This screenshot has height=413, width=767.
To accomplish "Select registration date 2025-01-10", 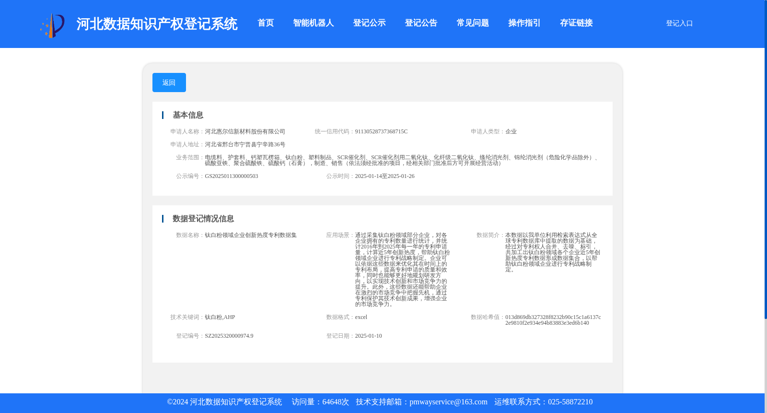I will point(369,336).
